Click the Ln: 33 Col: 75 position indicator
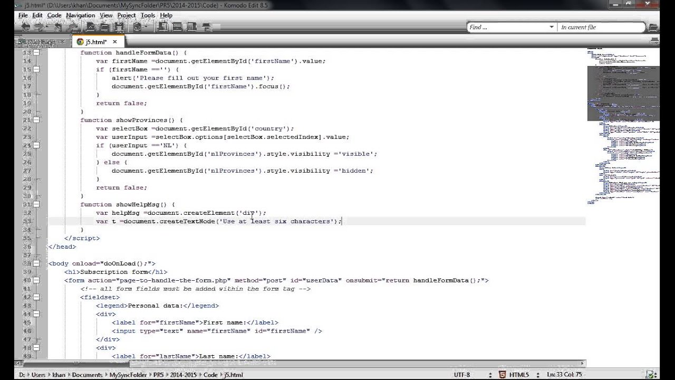675x380 pixels. coord(565,375)
